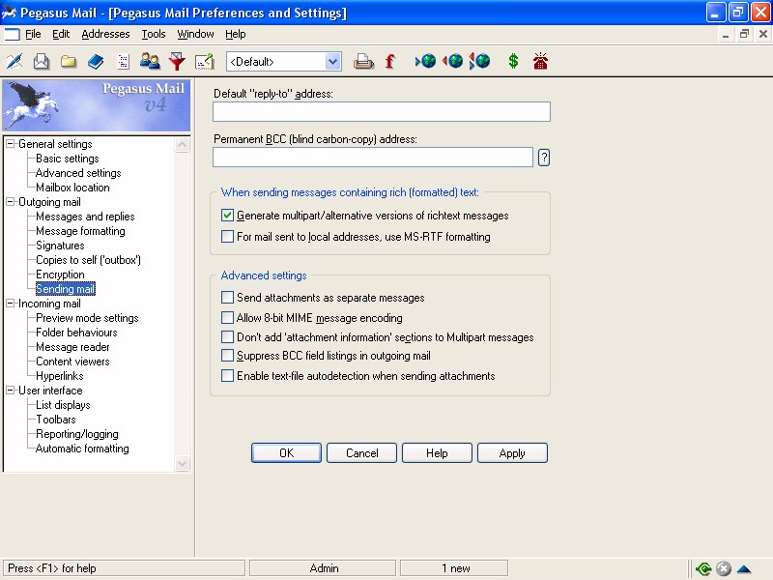Open the new mail envelope icon

click(42, 61)
